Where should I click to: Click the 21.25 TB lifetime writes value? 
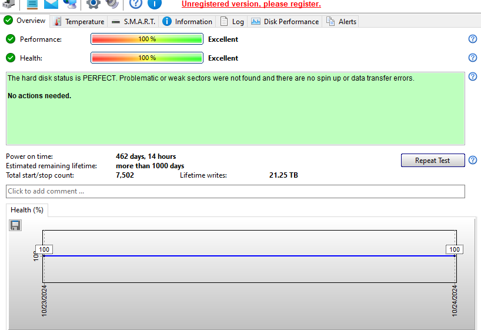tap(283, 175)
